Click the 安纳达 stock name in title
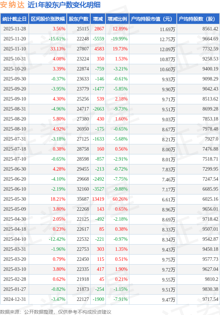Image resolution: width=220 pixels, height=315 pixels. (x=12, y=5)
